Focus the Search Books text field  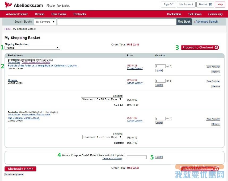[117, 22]
